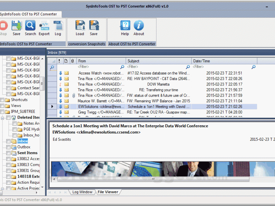Image resolution: width=275 pixels, height=206 pixels.
Task: Check the Contact Search folder checkbox
Action: pyautogui.click(x=8, y=88)
